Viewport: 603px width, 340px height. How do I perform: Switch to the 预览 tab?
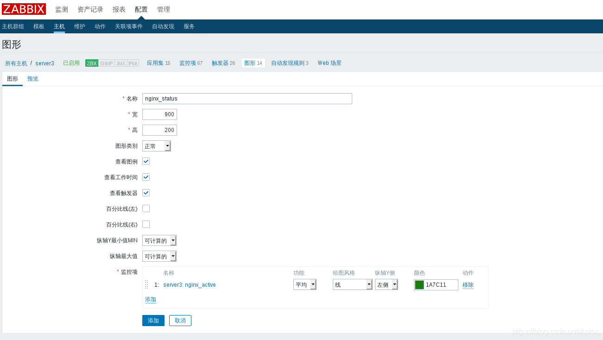(32, 79)
